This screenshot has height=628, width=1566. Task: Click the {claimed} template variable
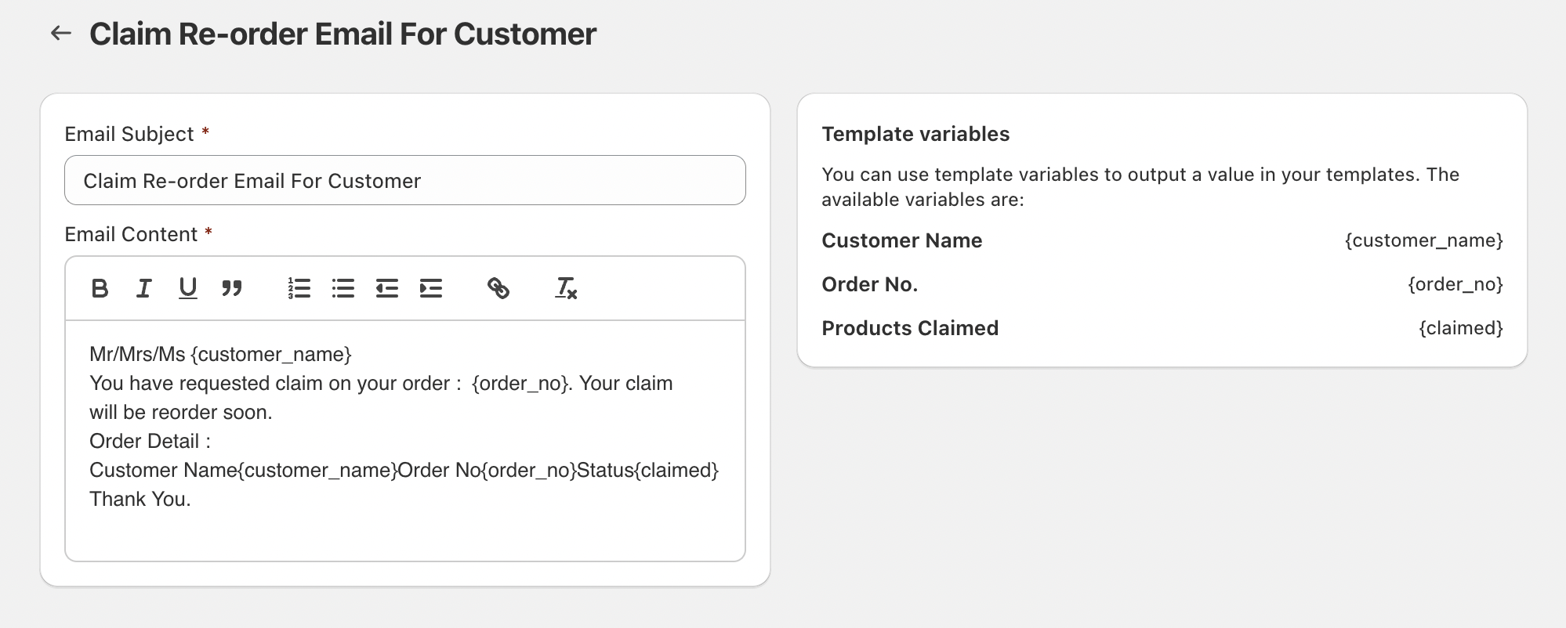[1460, 328]
